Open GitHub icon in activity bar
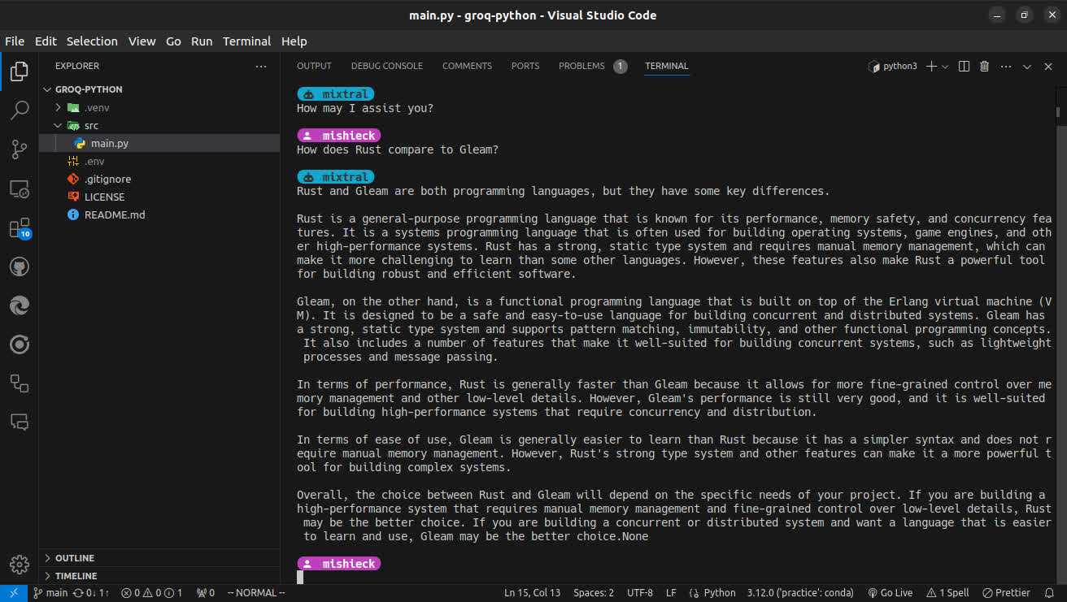Viewport: 1067px width, 602px height. coord(20,267)
